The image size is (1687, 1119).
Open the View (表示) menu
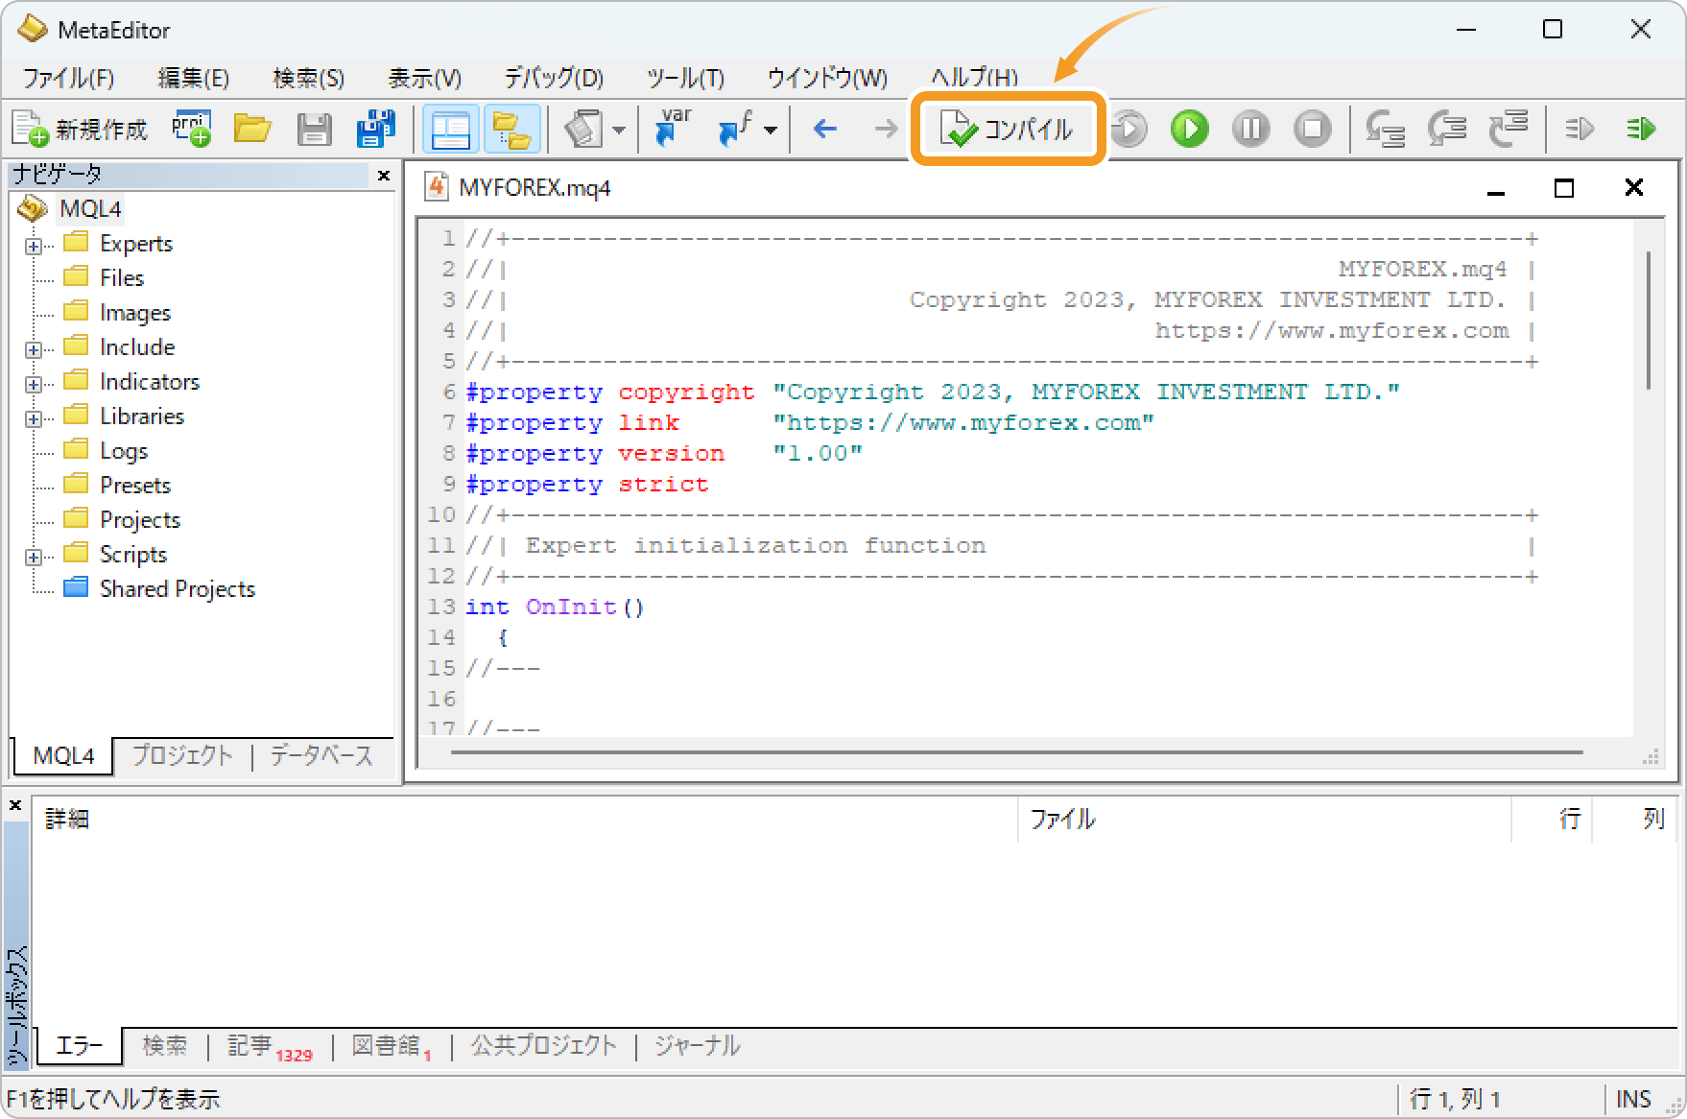point(424,78)
